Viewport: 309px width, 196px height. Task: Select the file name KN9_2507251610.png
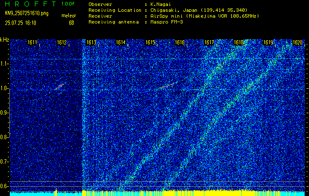point(27,13)
